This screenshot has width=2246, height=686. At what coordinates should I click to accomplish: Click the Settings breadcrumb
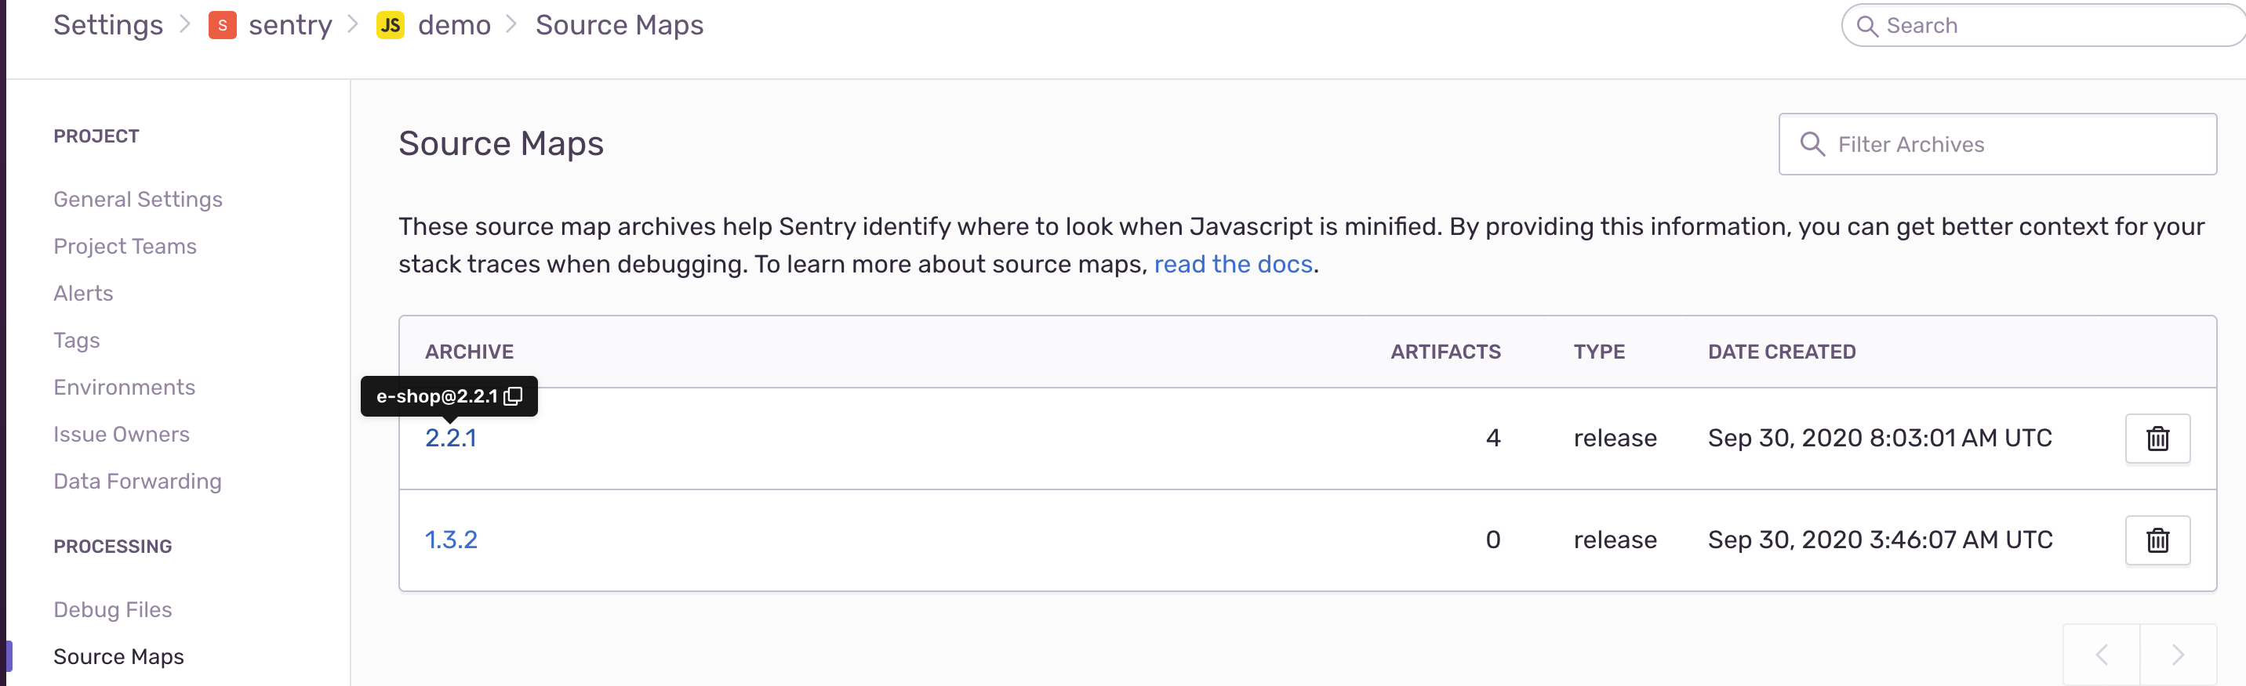click(x=108, y=25)
